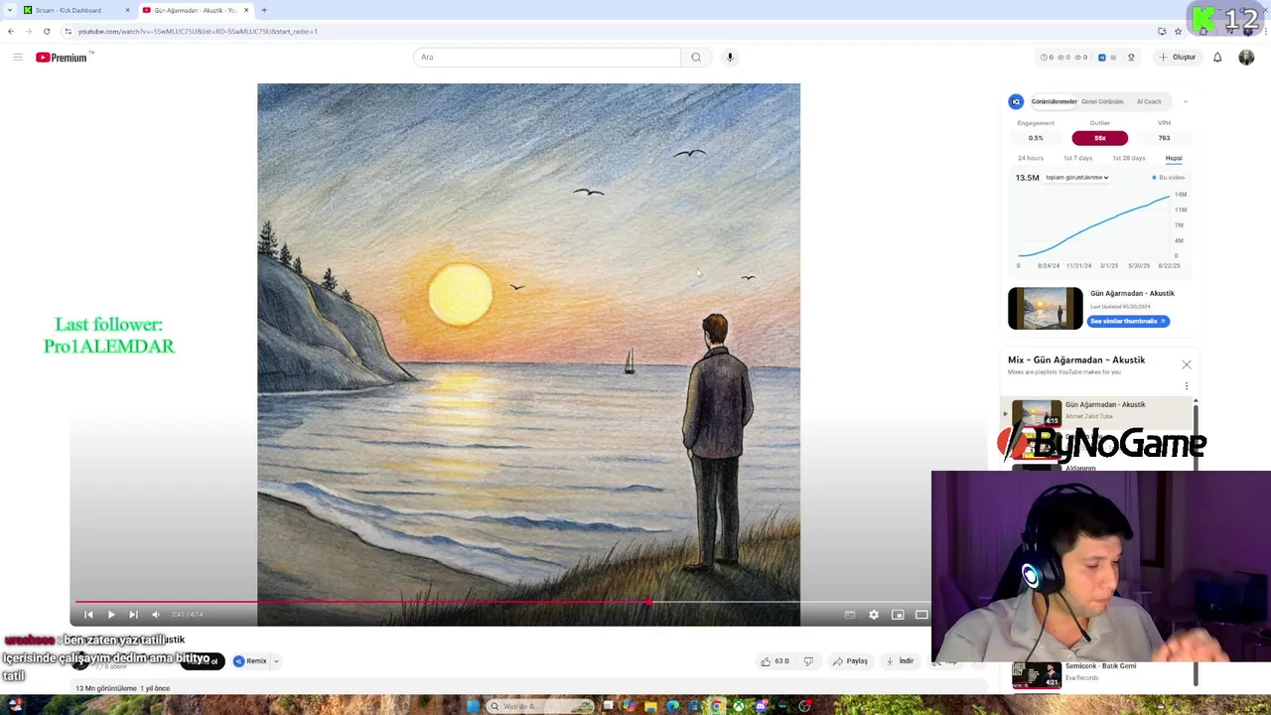Download the video with İndir
This screenshot has height=715, width=1271.
[901, 661]
